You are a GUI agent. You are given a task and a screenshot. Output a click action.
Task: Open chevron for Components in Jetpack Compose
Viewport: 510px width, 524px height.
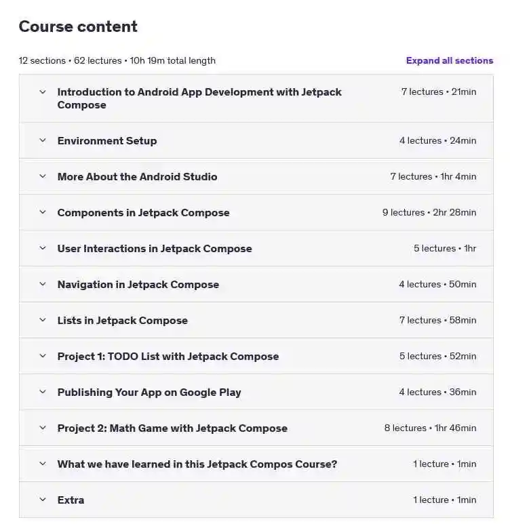point(43,212)
